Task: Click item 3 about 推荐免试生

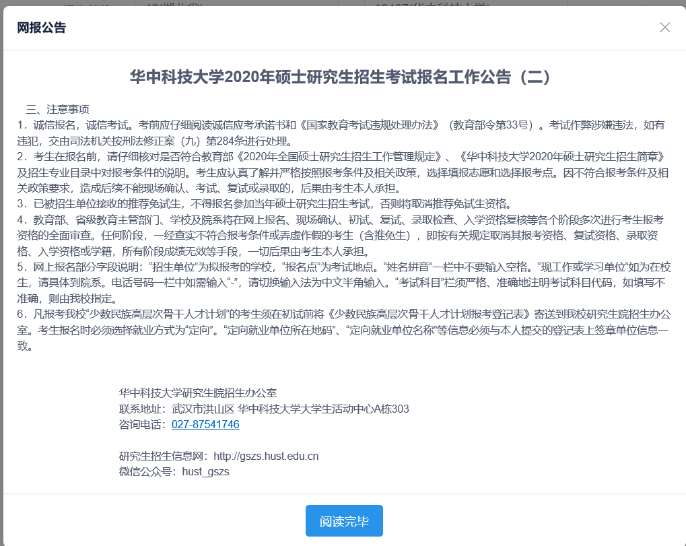Action: [x=265, y=204]
